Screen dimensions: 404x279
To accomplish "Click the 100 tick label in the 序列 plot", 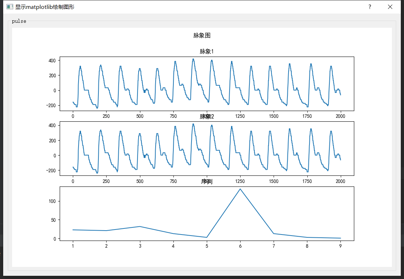I will (53, 201).
